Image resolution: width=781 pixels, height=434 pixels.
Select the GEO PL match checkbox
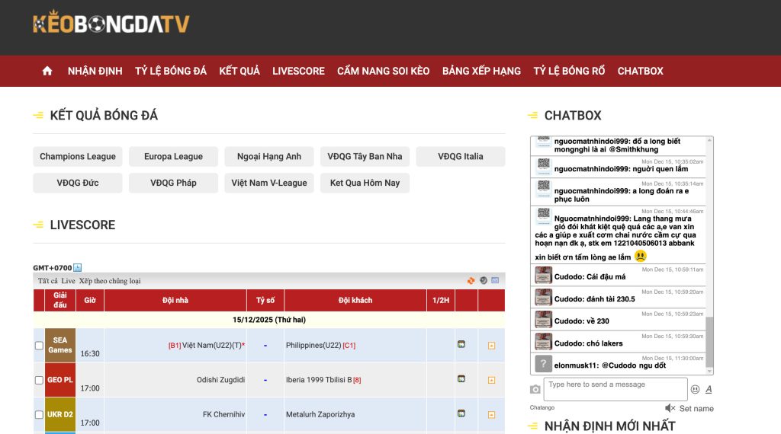pyautogui.click(x=39, y=380)
